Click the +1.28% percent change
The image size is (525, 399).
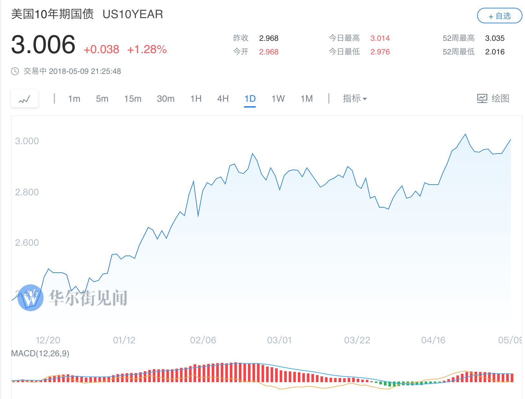pyautogui.click(x=147, y=50)
